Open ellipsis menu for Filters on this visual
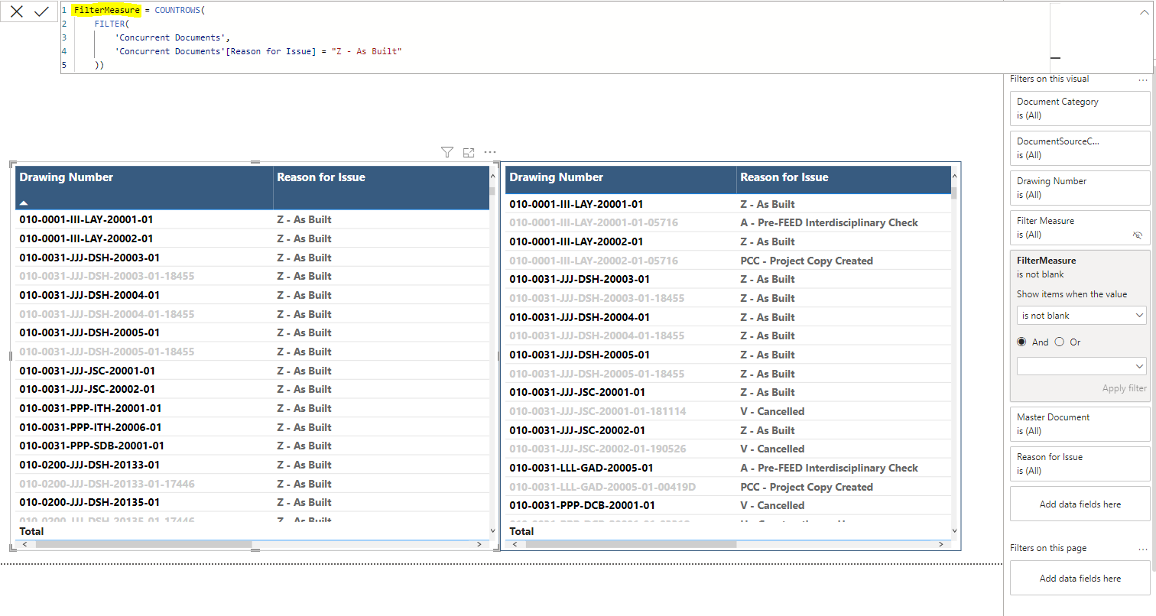The width and height of the screenshot is (1156, 616). (x=1143, y=79)
